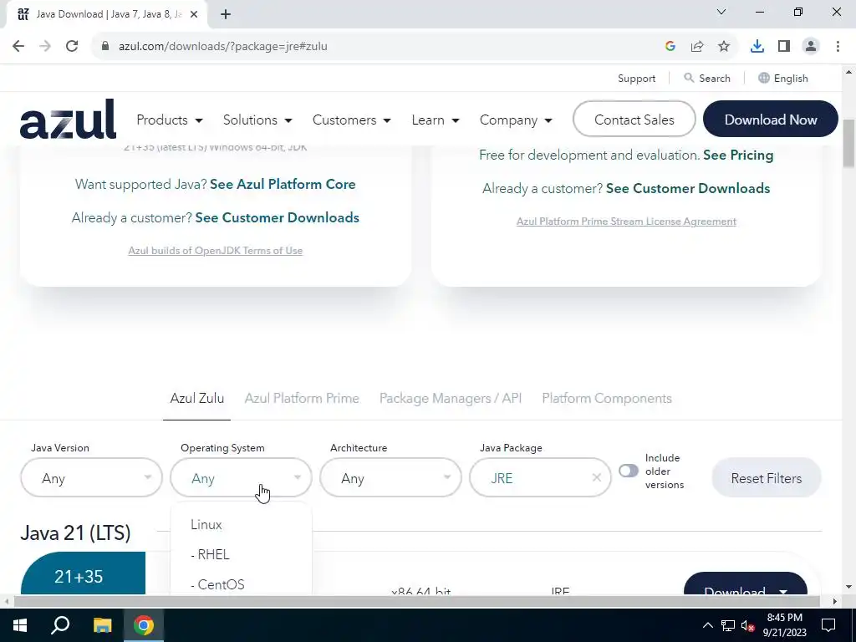Open Chrome profile avatar
This screenshot has height=642, width=856.
pos(811,47)
